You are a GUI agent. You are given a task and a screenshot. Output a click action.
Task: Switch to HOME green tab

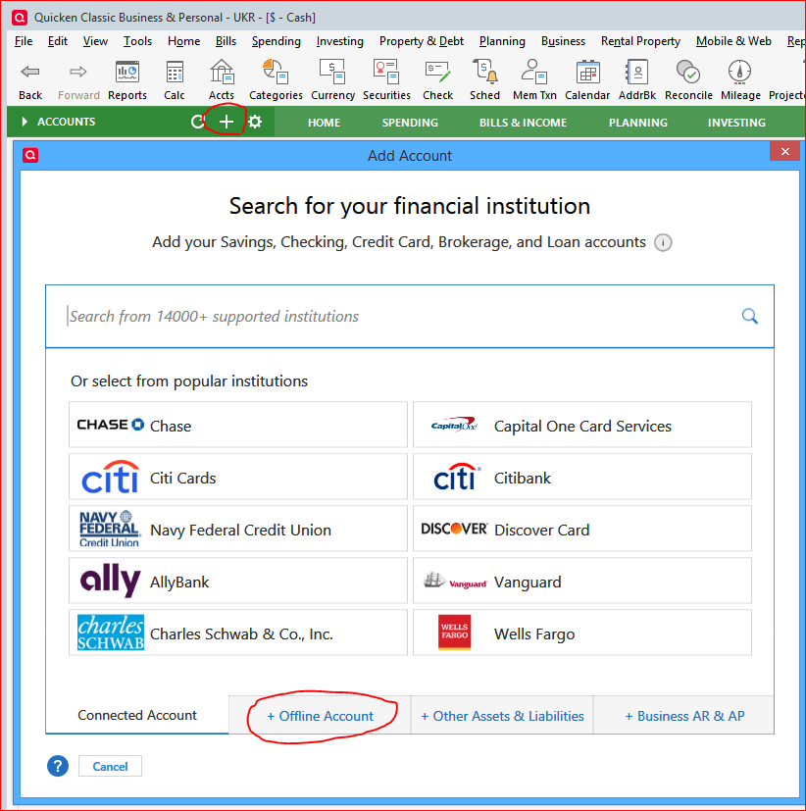tap(325, 123)
